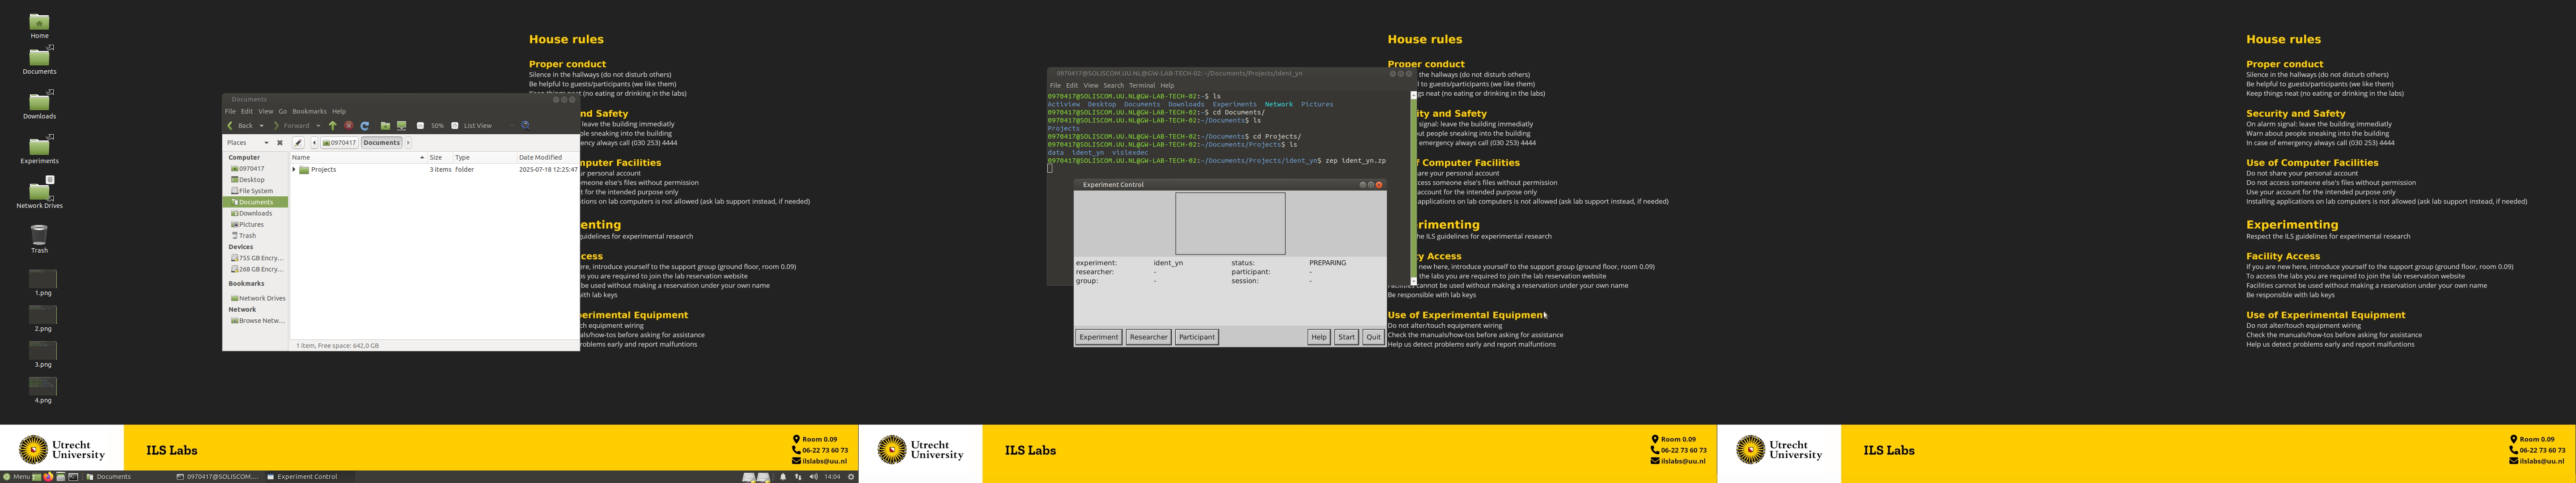Expand the Projects folder tree arrow
Image resolution: width=2576 pixels, height=483 pixels.
tap(294, 170)
